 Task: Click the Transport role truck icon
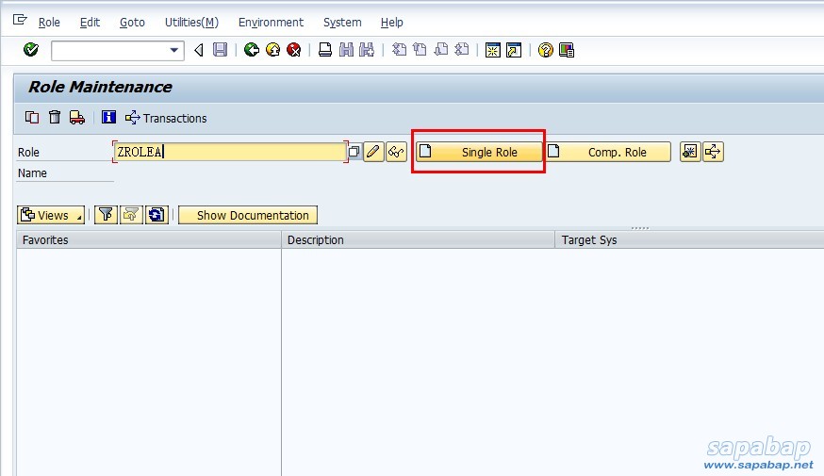[x=76, y=118]
